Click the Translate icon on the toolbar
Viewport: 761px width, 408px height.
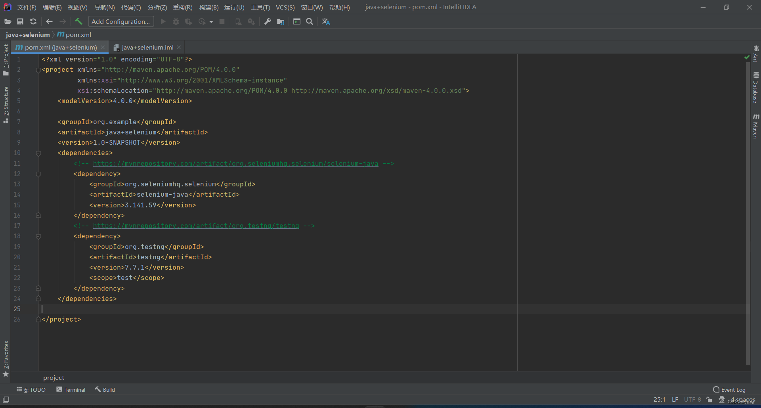click(326, 21)
